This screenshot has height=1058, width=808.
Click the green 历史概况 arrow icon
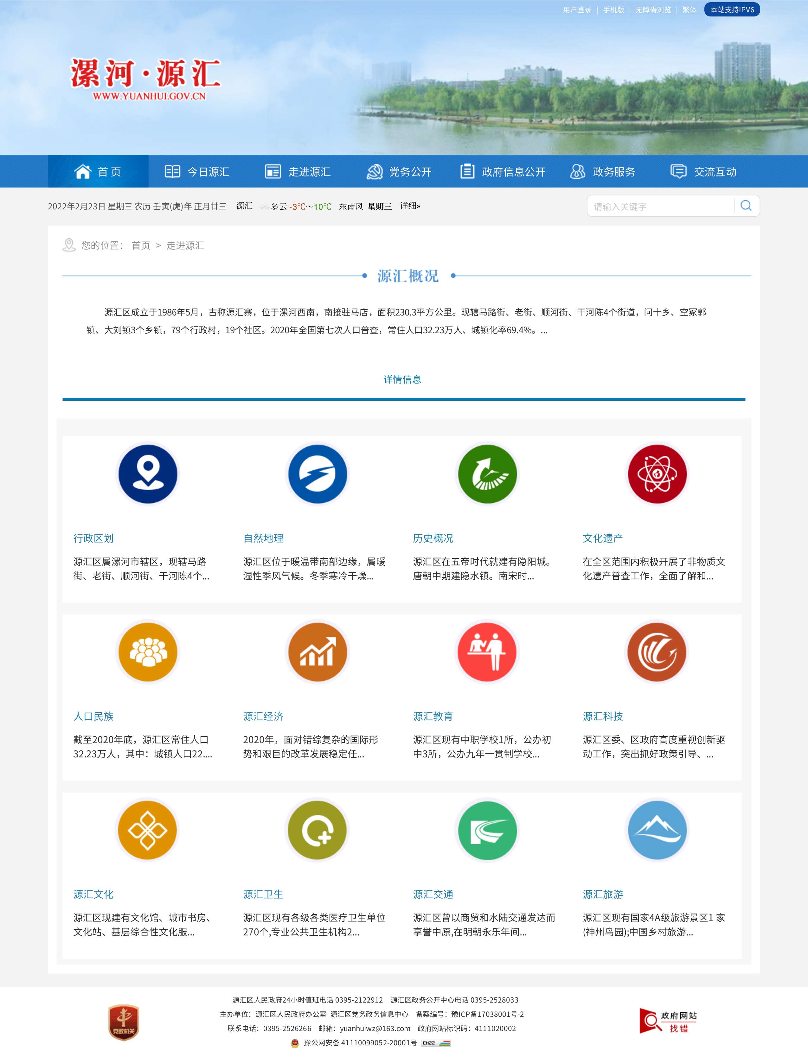[487, 474]
